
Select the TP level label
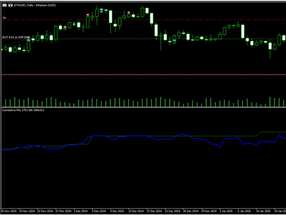pos(4,18)
